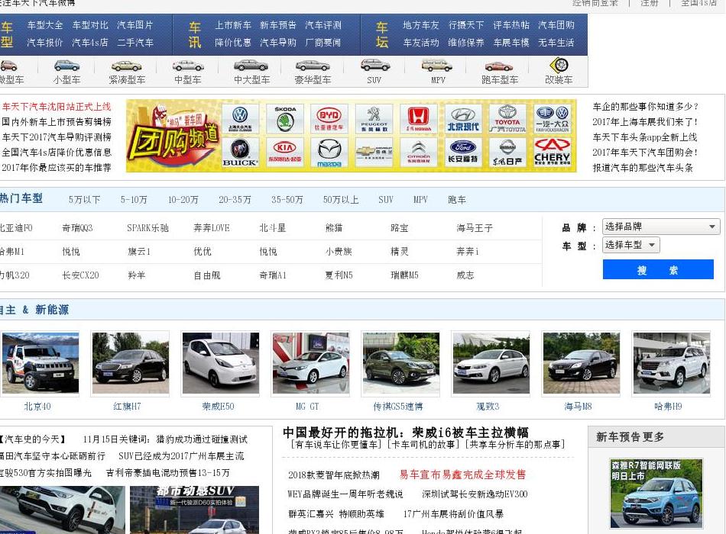Click the Honda brand logo
The width and height of the screenshot is (726, 534).
pyautogui.click(x=418, y=119)
